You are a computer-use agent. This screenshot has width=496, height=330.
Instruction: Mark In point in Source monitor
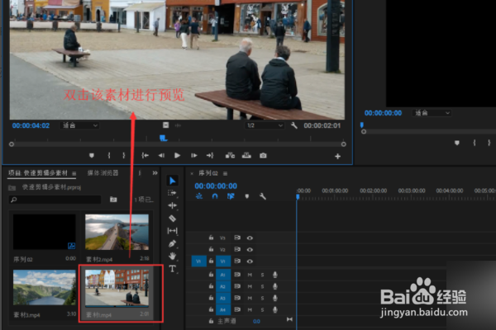pos(109,155)
